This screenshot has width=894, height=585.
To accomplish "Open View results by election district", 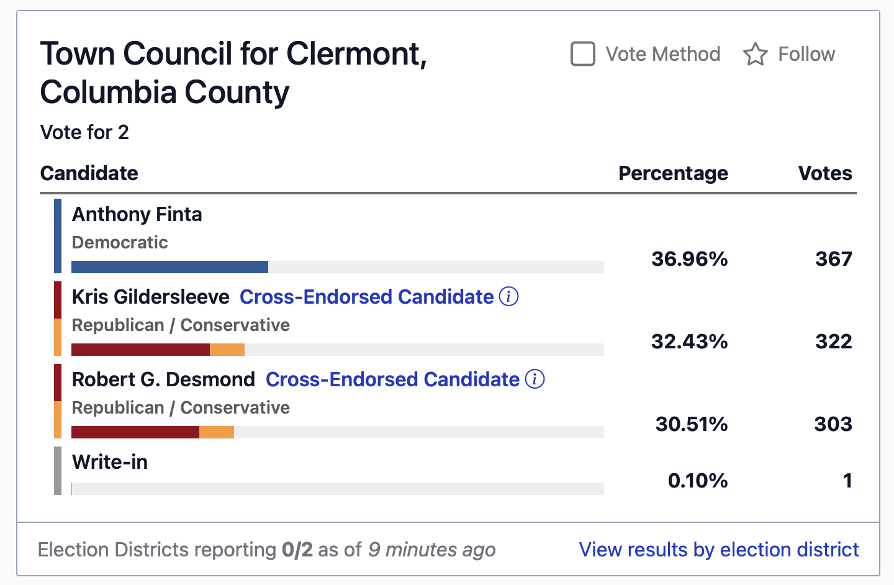I will [718, 550].
